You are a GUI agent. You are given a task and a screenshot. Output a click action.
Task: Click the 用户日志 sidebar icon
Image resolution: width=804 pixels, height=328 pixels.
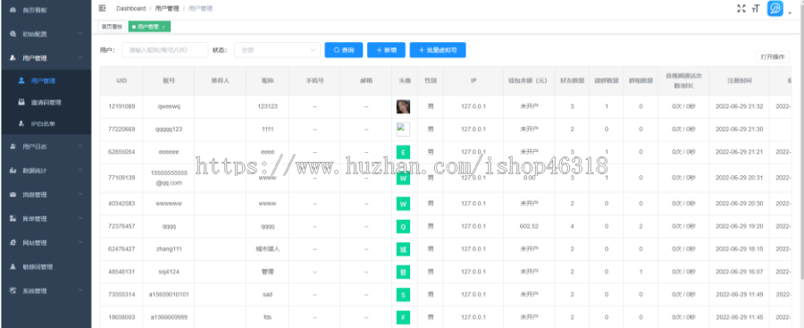tap(13, 147)
